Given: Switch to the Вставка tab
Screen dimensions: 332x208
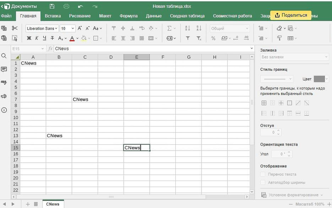Looking at the screenshot, I should point(53,16).
